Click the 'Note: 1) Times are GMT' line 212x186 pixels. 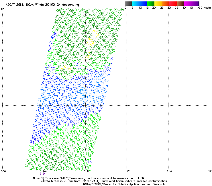89,178
